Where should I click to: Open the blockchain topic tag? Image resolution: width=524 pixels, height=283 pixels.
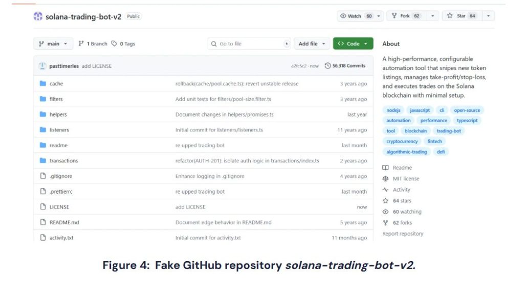416,131
